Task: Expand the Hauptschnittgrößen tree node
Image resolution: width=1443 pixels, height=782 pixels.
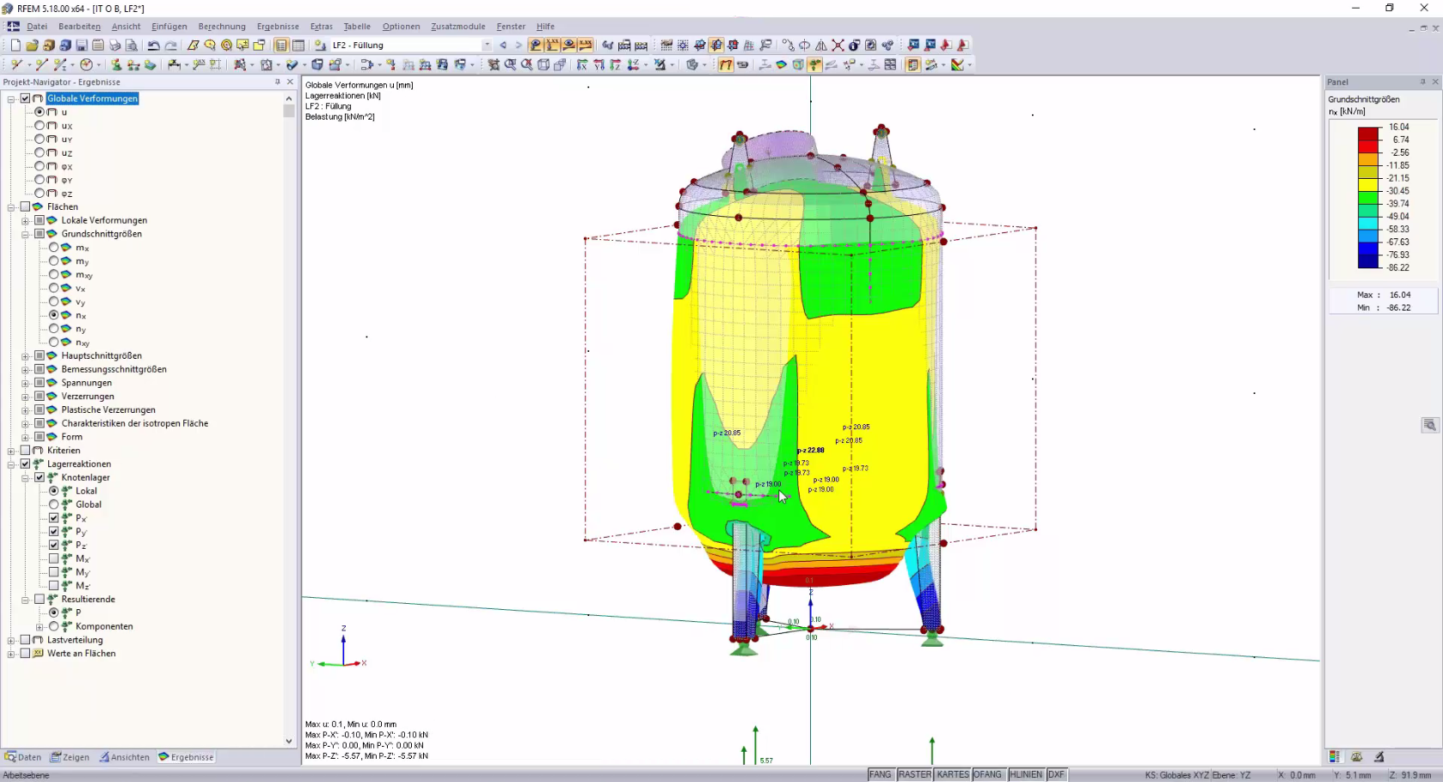Action: click(x=25, y=355)
